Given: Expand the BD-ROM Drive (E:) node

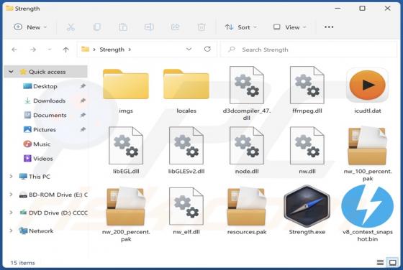Looking at the screenshot, I should pos(11,195).
